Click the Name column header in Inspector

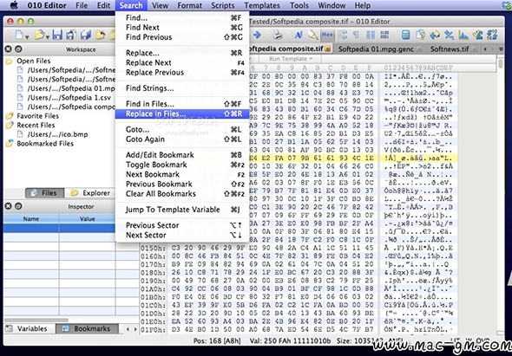tap(31, 219)
